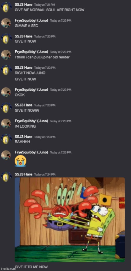This screenshot has width=131, height=271.
Task: Click FryeSquibby's avatar beside IM LOOKING
Action: [x=6, y=124]
